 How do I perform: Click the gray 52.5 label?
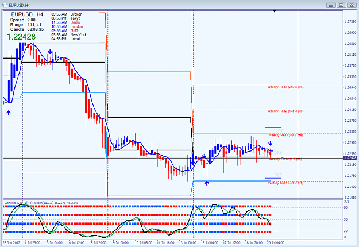coord(278,175)
